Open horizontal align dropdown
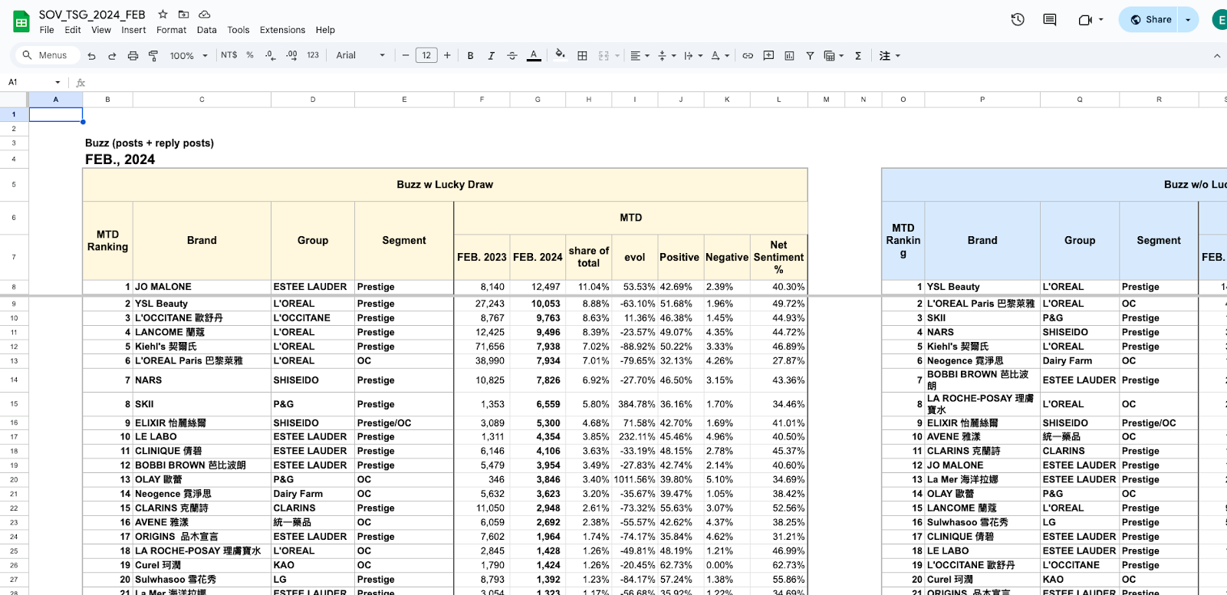This screenshot has width=1227, height=595. tap(640, 55)
